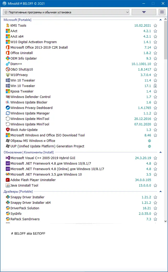Click the Windows Update Manager icon
Viewport: 168px width, 272px height.
click(8, 113)
